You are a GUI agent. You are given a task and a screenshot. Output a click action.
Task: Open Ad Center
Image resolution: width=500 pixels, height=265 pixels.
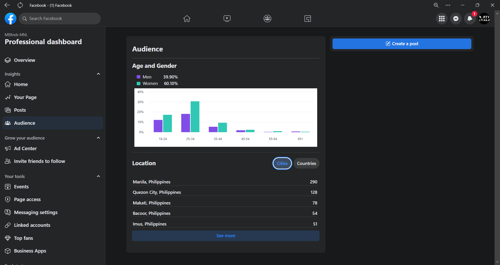click(x=53, y=148)
